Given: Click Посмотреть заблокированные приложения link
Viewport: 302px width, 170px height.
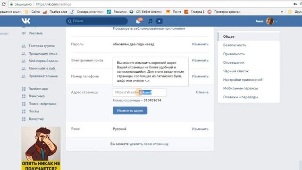Looking at the screenshot, I should 149,28.
